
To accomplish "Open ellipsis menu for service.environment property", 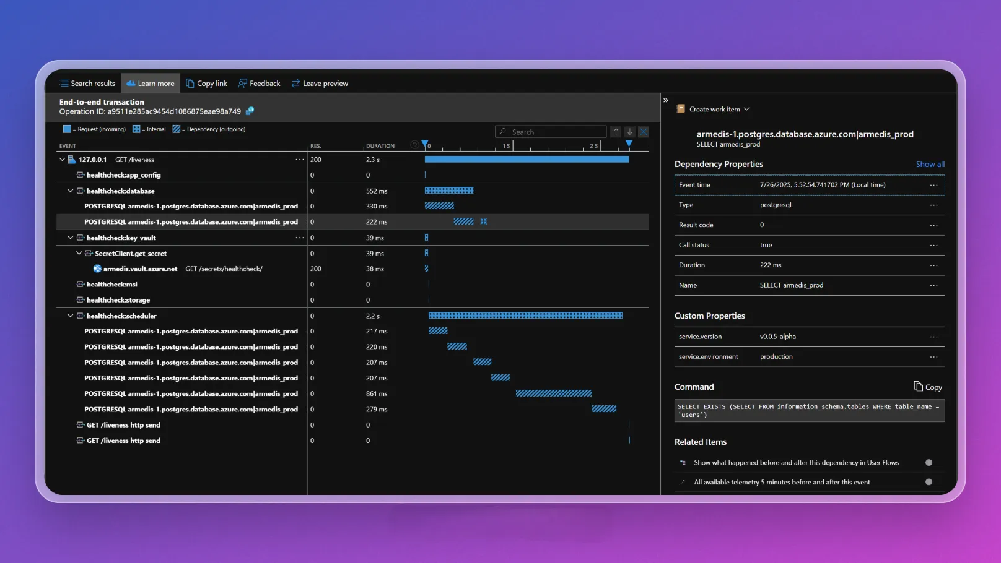I will [x=933, y=357].
